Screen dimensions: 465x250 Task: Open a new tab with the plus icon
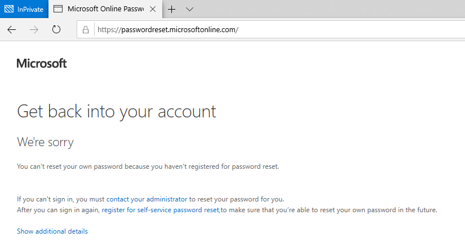tap(172, 9)
